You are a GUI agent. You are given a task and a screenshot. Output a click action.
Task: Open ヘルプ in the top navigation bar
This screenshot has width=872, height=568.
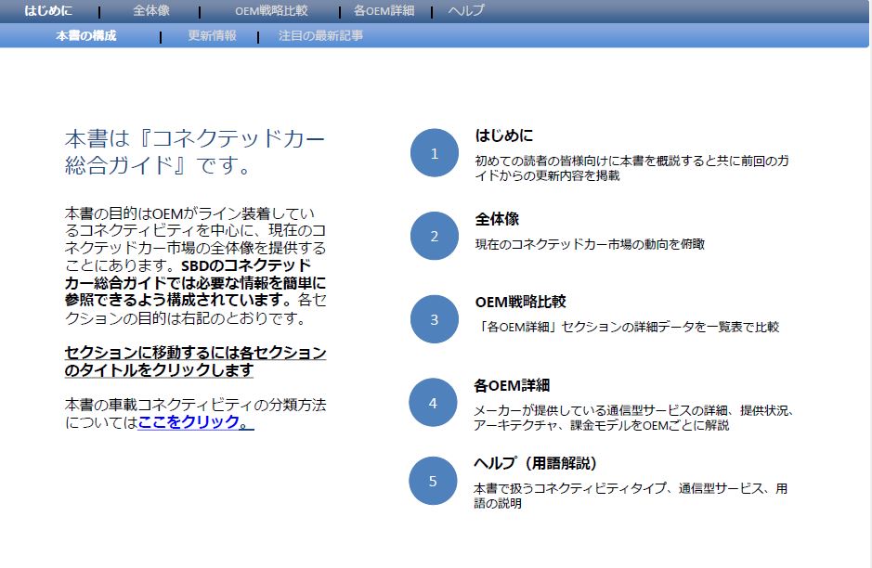point(466,10)
